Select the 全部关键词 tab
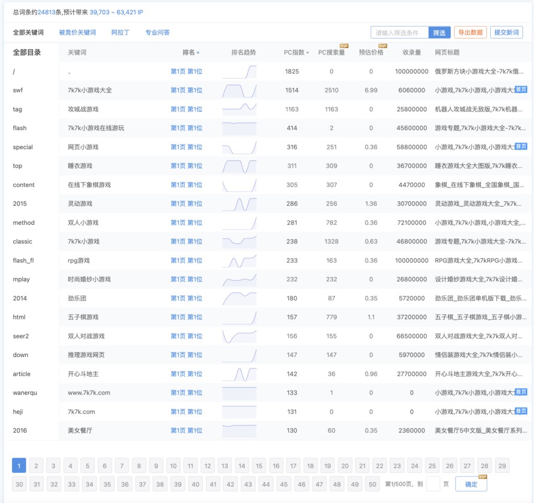 pyautogui.click(x=28, y=32)
